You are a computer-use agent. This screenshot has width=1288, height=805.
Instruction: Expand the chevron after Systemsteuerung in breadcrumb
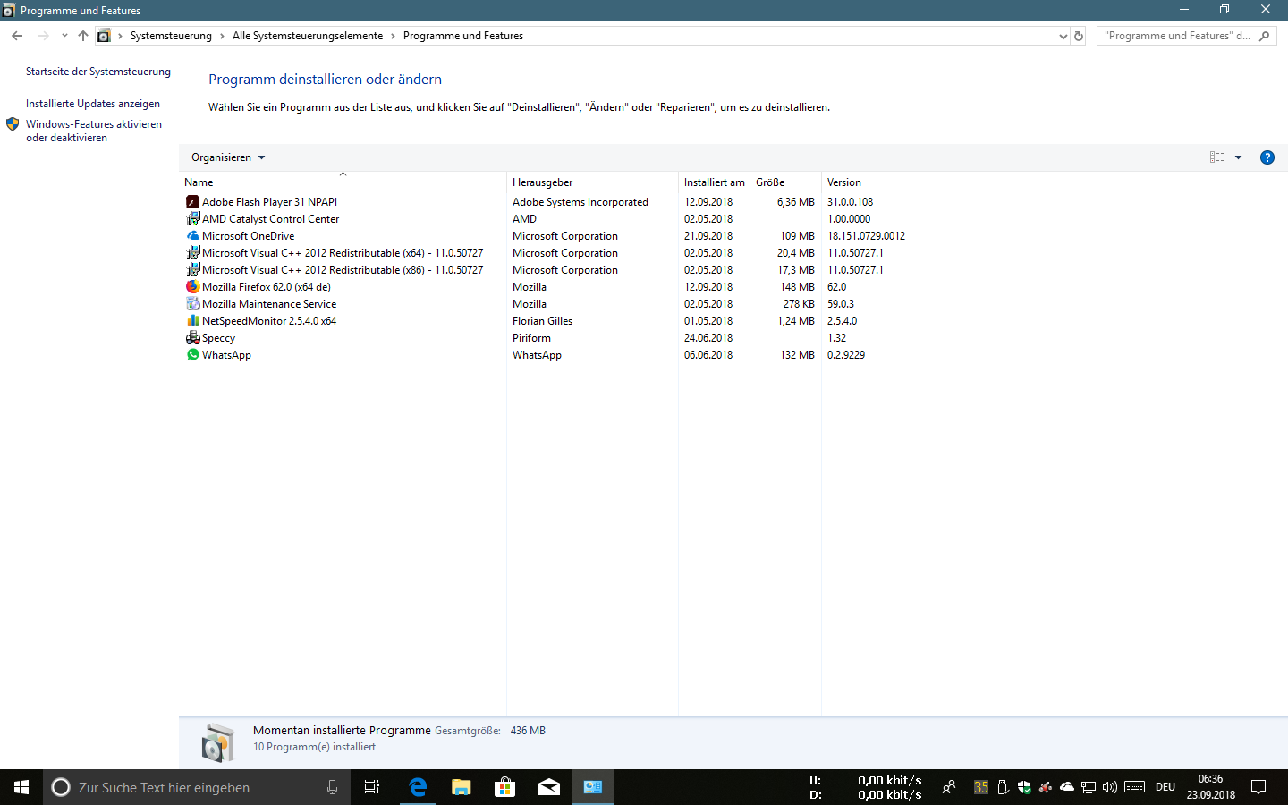(222, 36)
